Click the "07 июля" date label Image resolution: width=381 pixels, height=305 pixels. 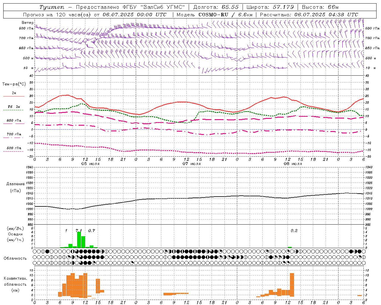click(x=192, y=164)
